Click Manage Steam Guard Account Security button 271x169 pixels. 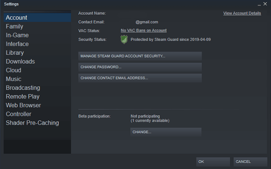point(140,56)
